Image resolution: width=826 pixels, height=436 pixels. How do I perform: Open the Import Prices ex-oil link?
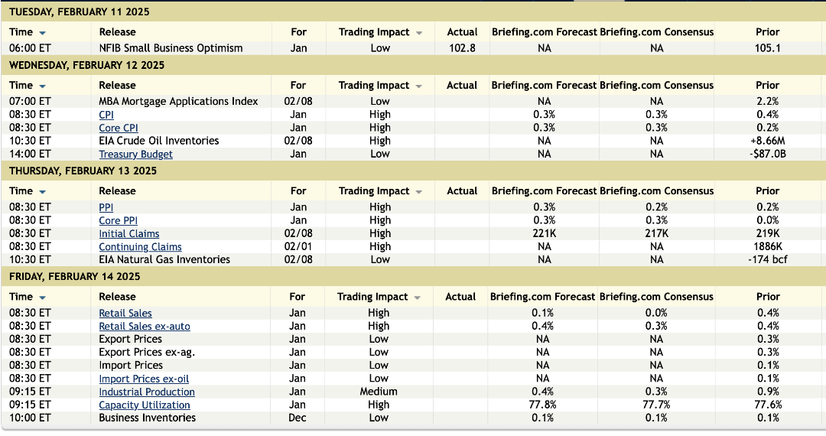pos(144,379)
